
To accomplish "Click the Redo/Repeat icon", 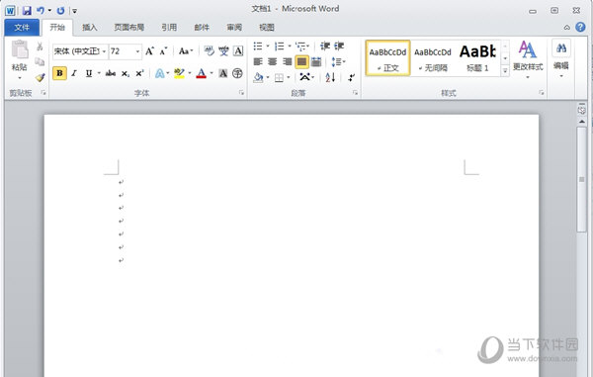I will (x=60, y=11).
